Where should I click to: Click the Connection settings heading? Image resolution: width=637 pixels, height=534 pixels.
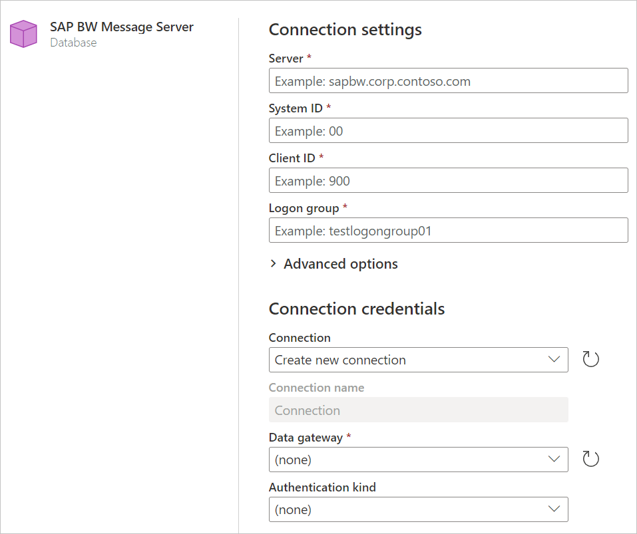tap(345, 29)
